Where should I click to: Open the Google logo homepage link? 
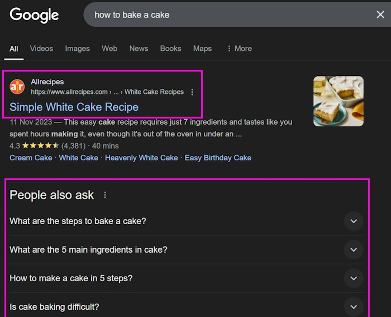tap(34, 15)
